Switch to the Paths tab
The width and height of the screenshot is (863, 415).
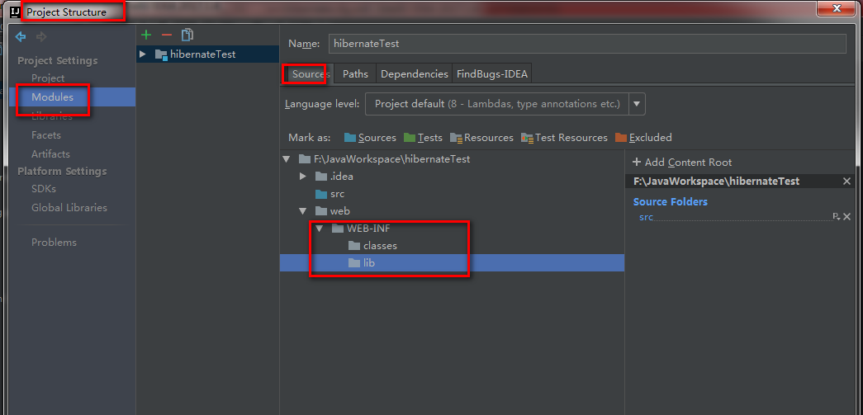click(355, 73)
